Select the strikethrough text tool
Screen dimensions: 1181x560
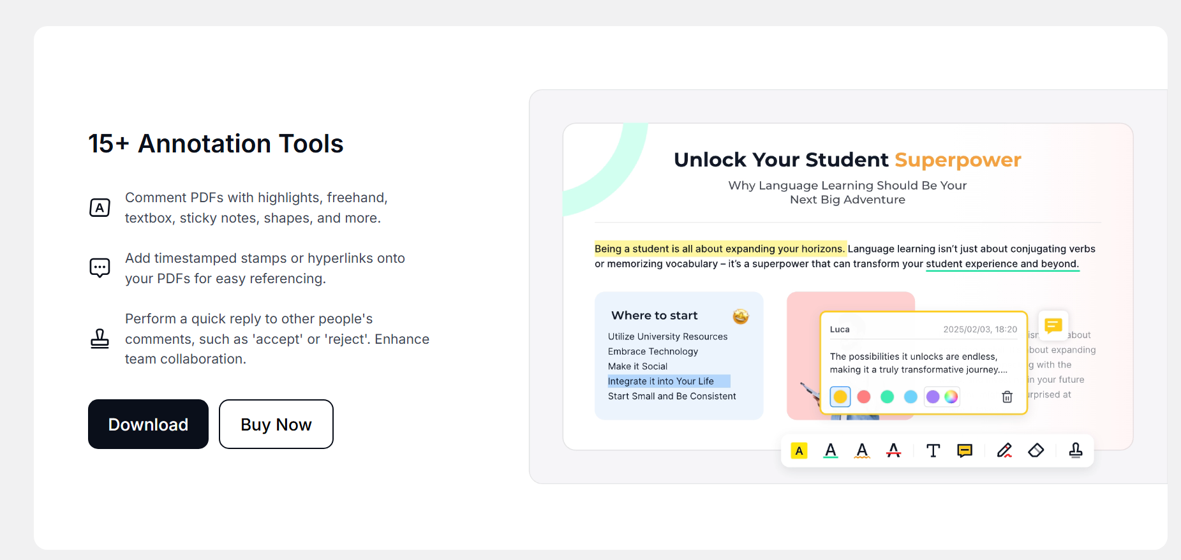tap(893, 451)
